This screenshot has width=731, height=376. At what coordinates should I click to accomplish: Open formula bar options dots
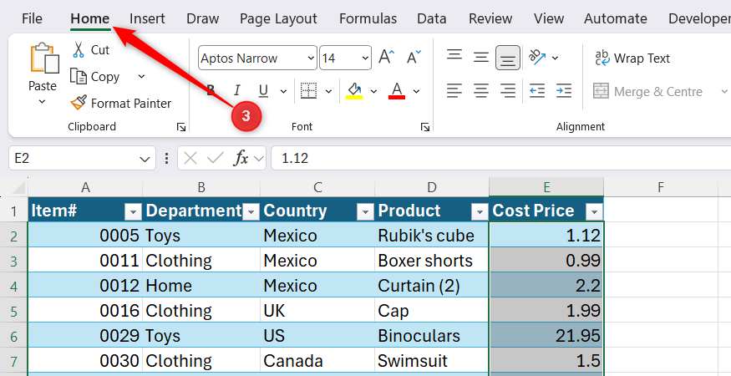click(x=166, y=158)
